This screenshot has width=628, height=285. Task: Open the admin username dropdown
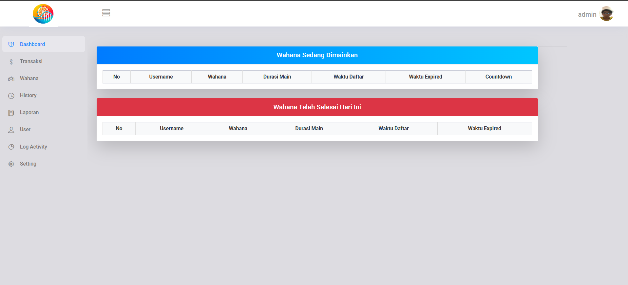[587, 14]
